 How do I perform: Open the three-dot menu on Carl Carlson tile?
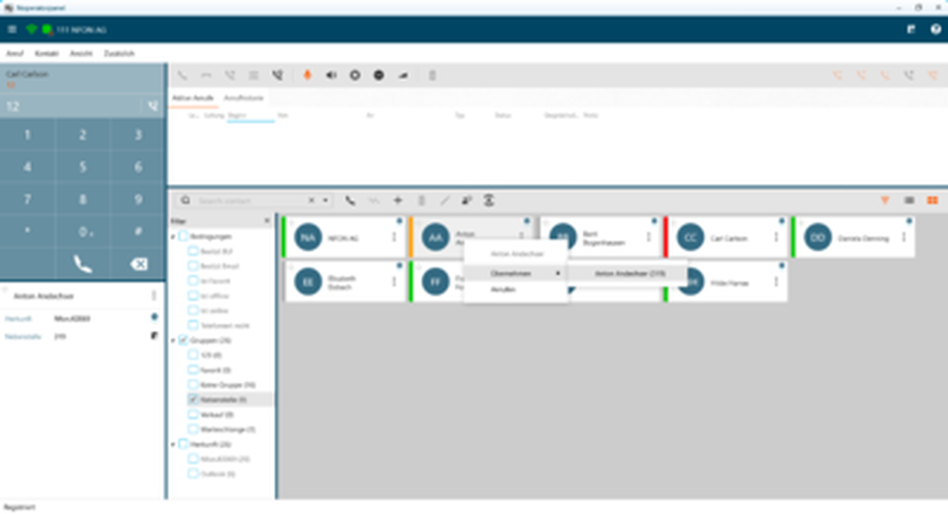[x=776, y=237]
